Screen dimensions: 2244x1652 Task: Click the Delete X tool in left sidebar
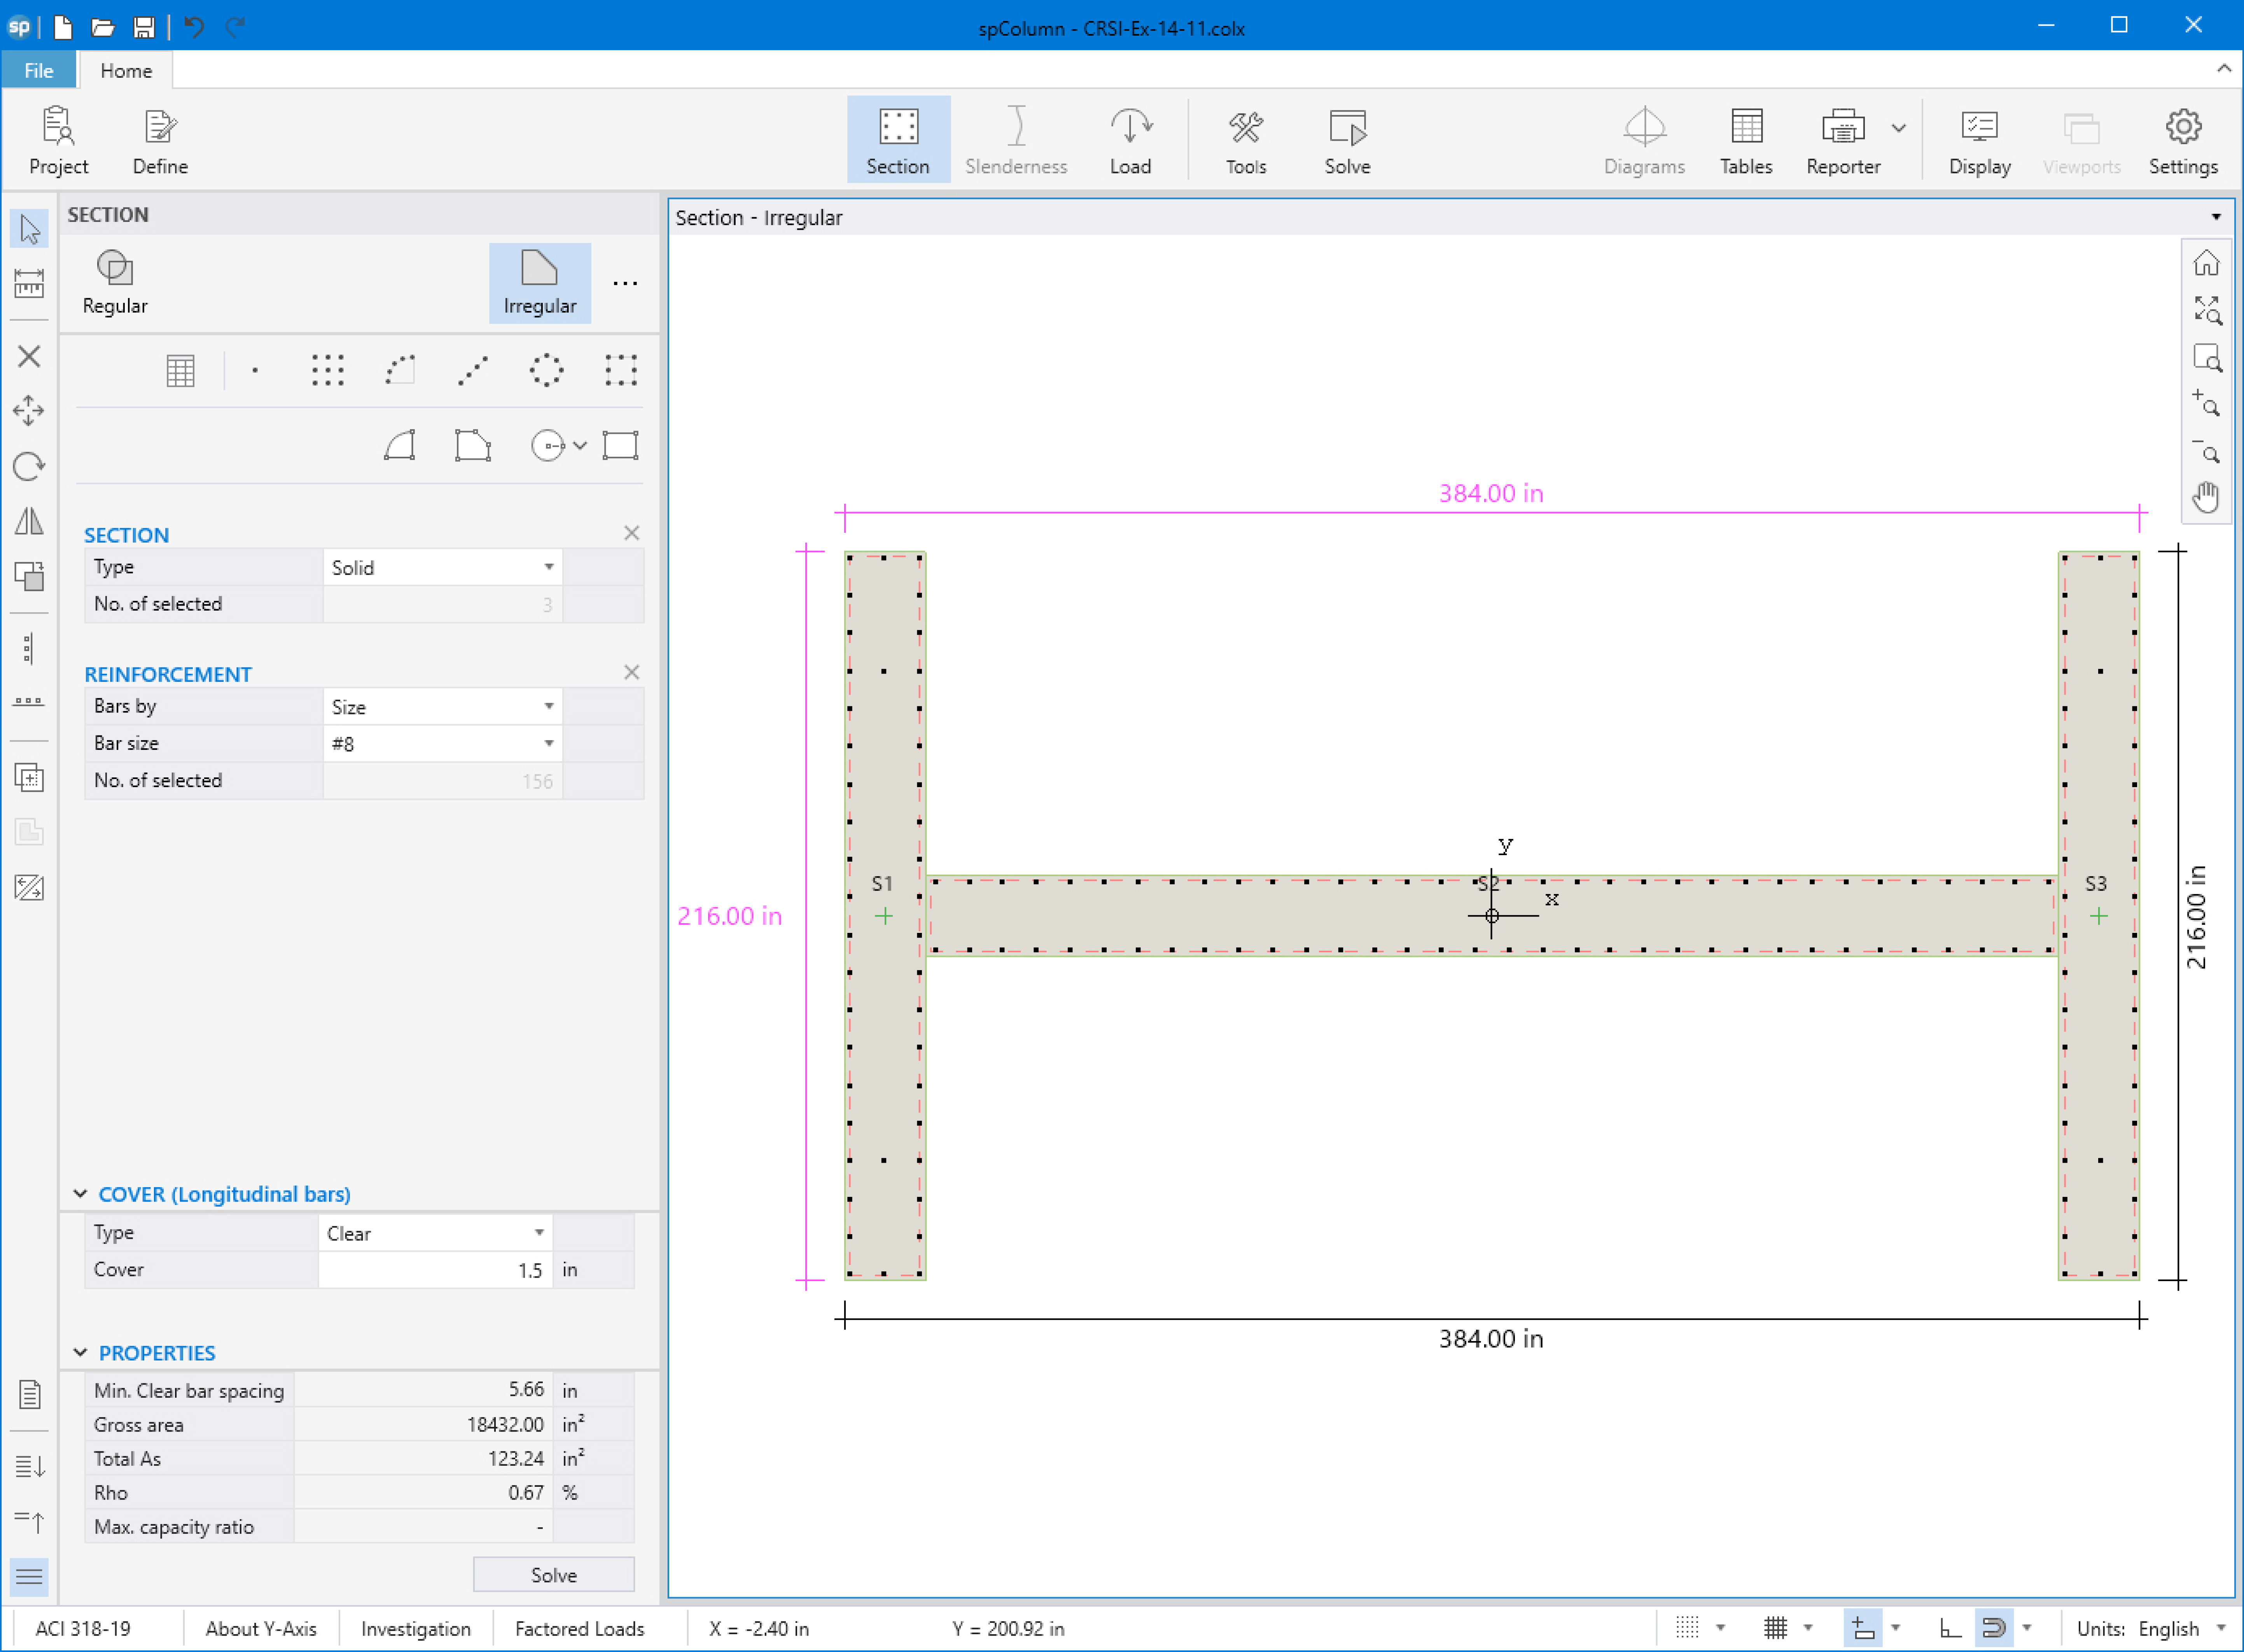(x=29, y=356)
